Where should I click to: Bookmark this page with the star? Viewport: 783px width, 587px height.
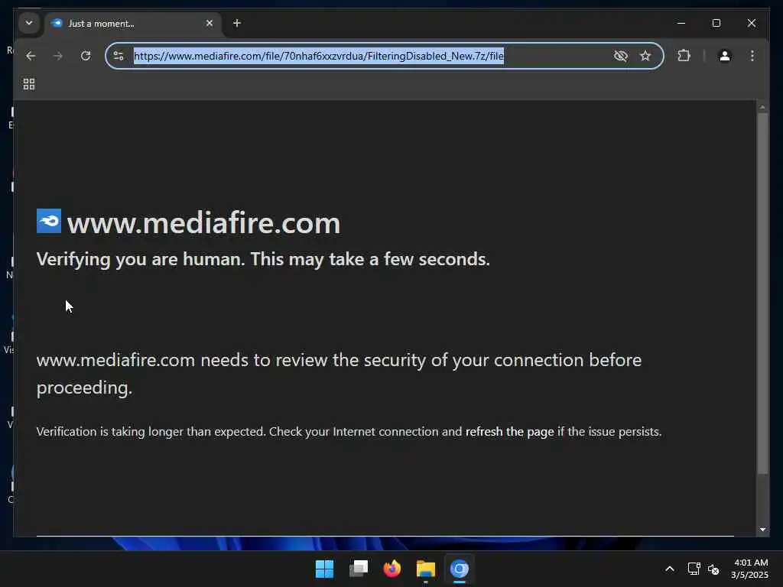[x=645, y=56]
